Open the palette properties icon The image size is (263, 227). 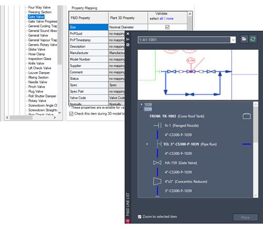pos(128,45)
